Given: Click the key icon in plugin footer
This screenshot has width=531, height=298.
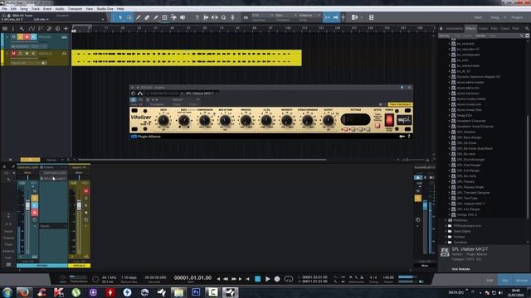Looking at the screenshot, I should [402, 137].
